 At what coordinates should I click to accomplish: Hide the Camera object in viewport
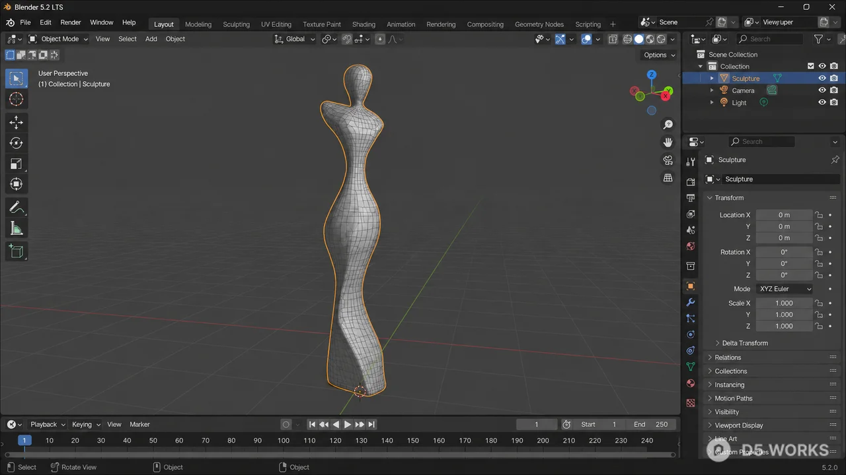tap(822, 90)
